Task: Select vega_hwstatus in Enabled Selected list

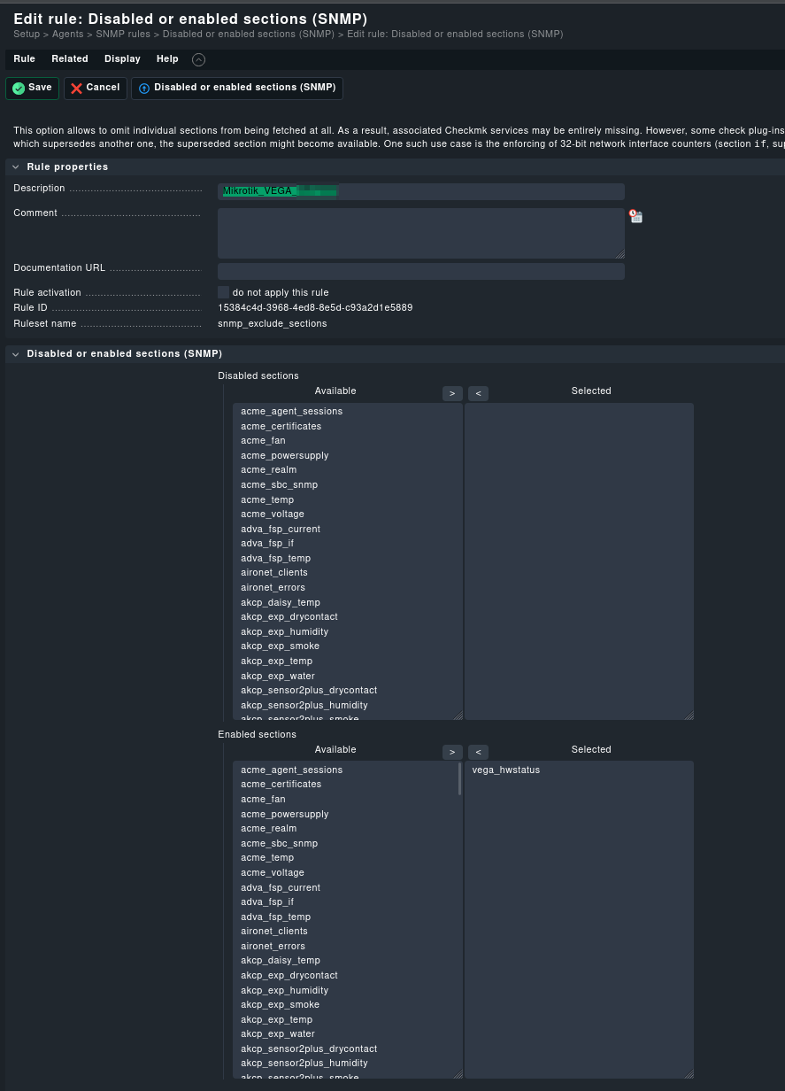Action: click(506, 770)
